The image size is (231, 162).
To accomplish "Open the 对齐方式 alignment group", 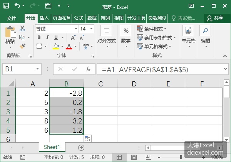I will (x=107, y=36).
